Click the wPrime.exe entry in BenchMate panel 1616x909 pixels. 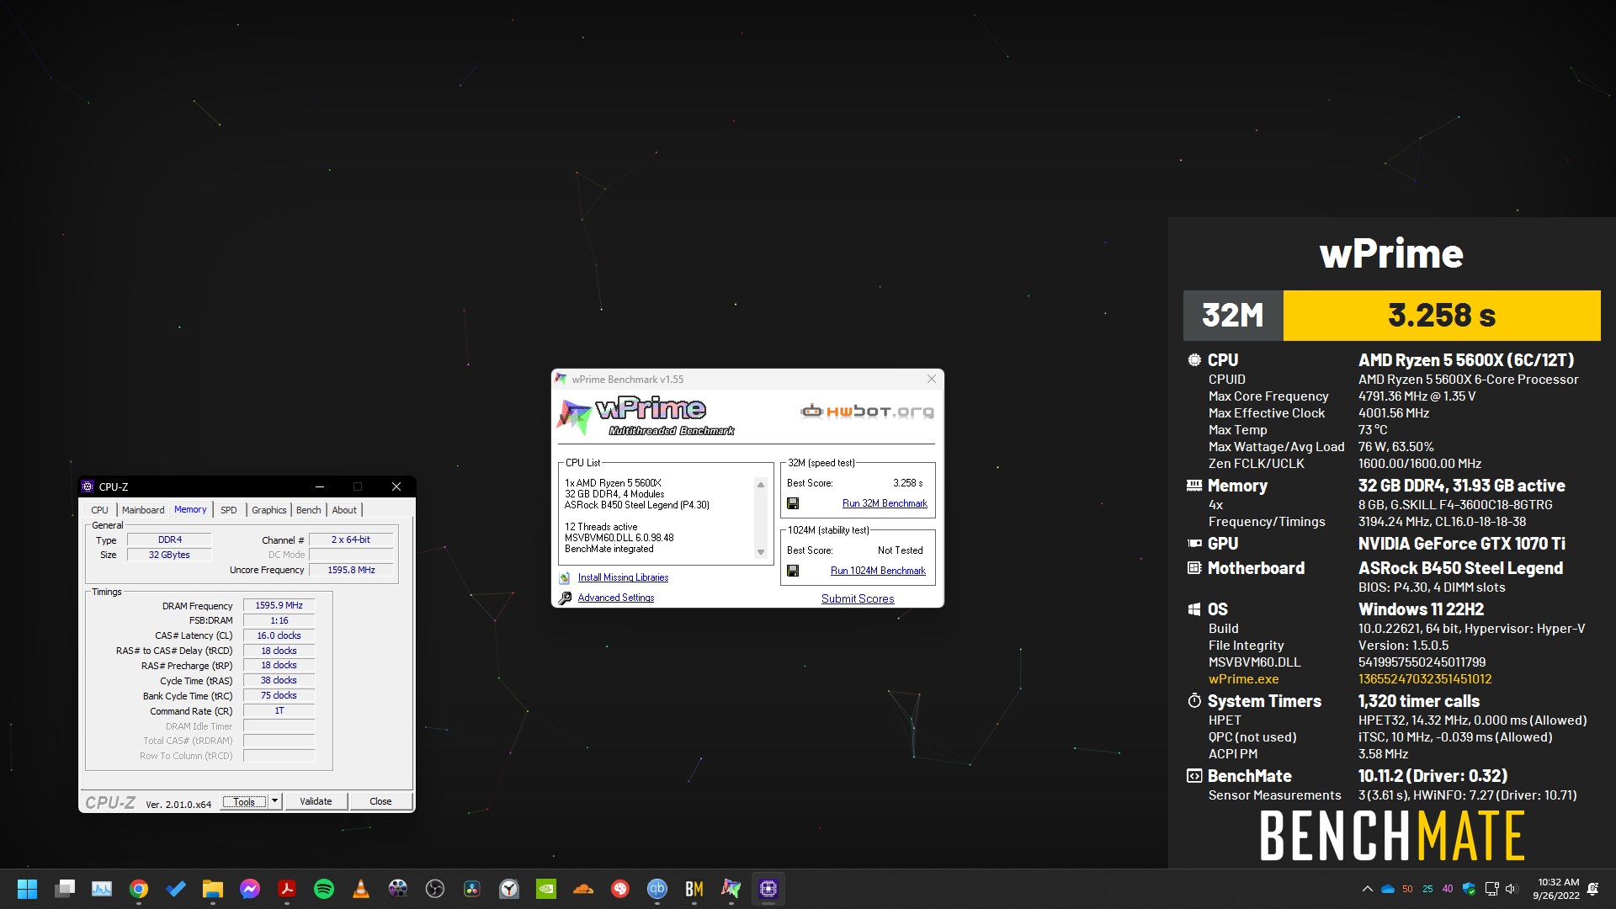click(x=1243, y=679)
